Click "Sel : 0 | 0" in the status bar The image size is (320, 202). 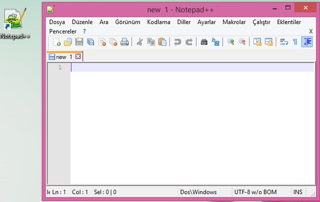click(x=105, y=192)
